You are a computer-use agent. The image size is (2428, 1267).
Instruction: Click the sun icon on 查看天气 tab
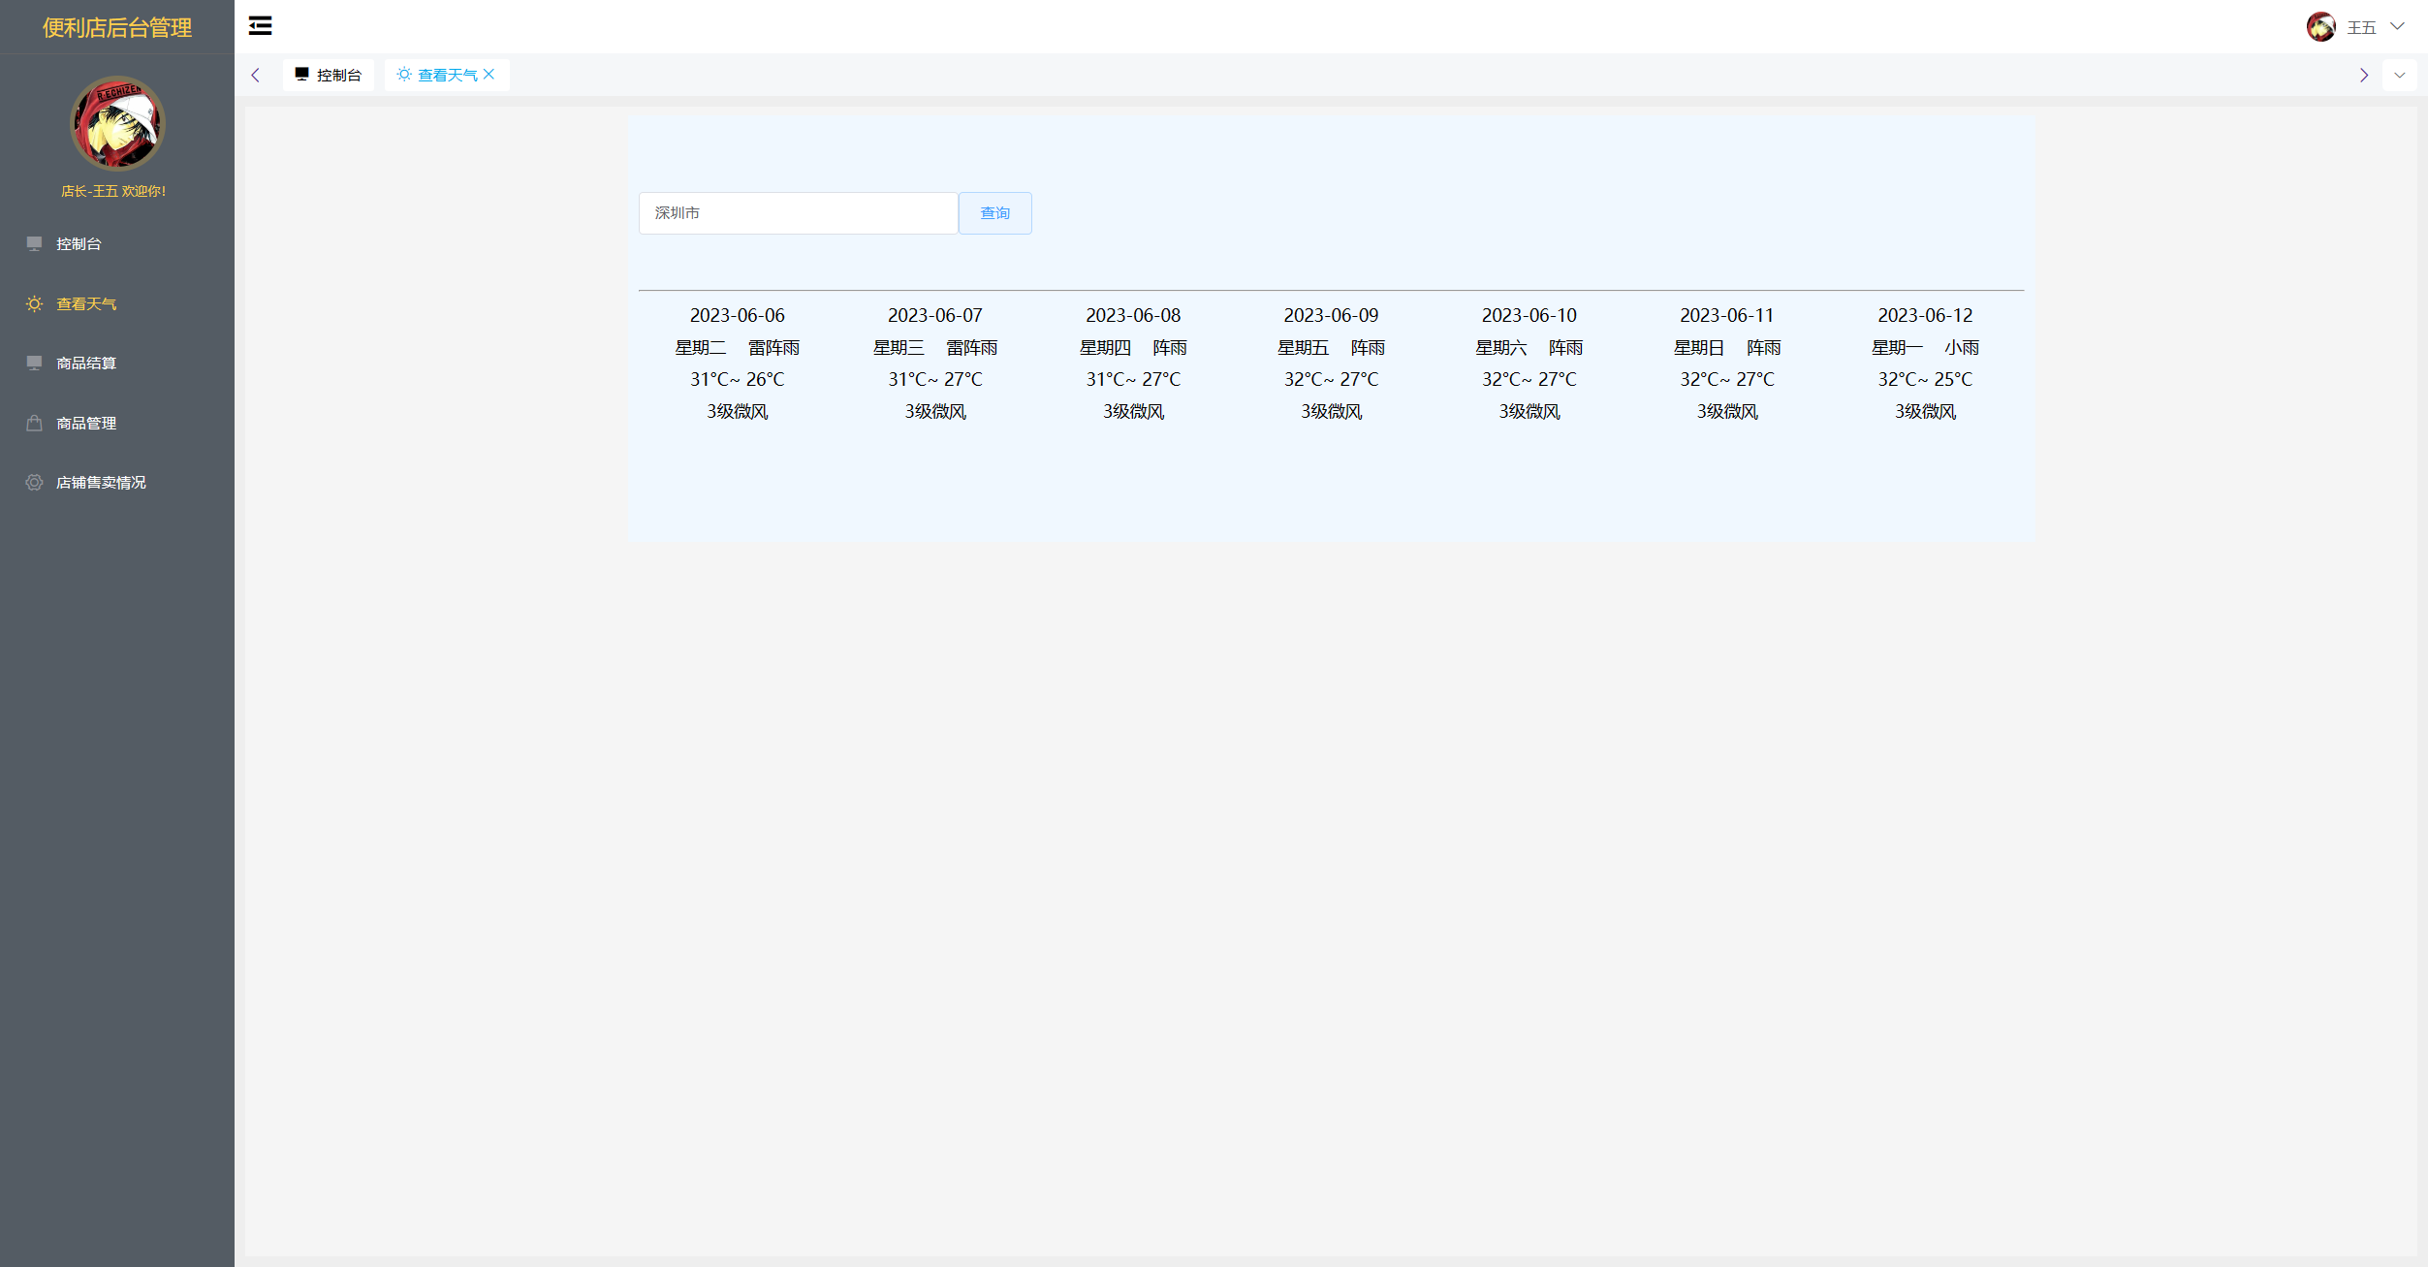404,75
